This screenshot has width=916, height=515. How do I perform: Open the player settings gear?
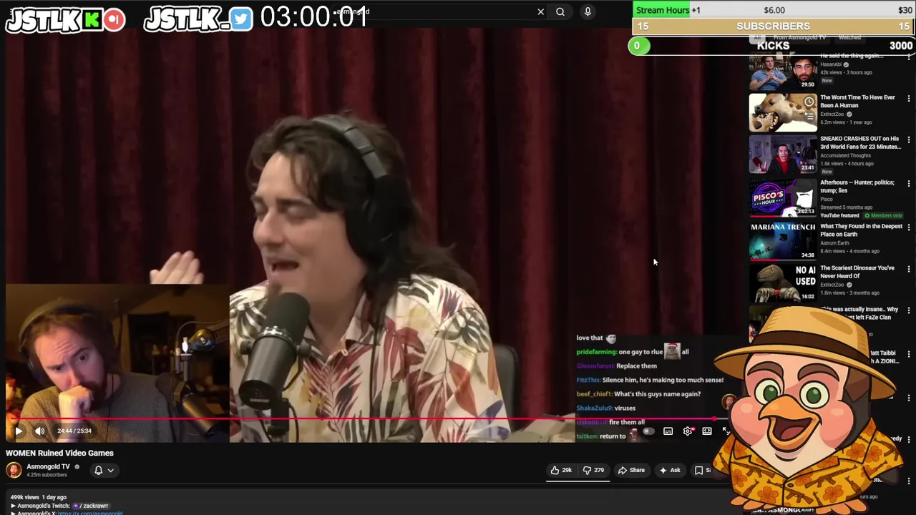pyautogui.click(x=688, y=431)
